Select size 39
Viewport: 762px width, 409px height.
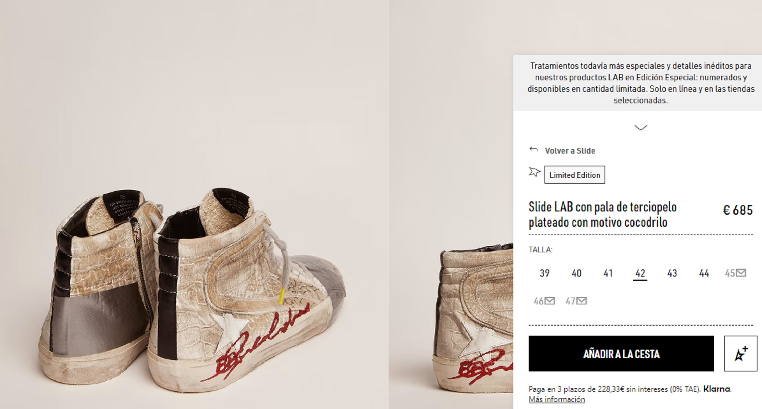pos(545,273)
